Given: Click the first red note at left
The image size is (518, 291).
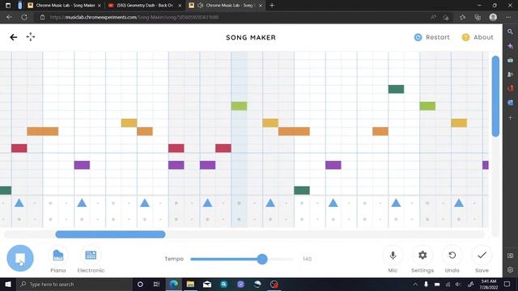Looking at the screenshot, I should (19, 148).
